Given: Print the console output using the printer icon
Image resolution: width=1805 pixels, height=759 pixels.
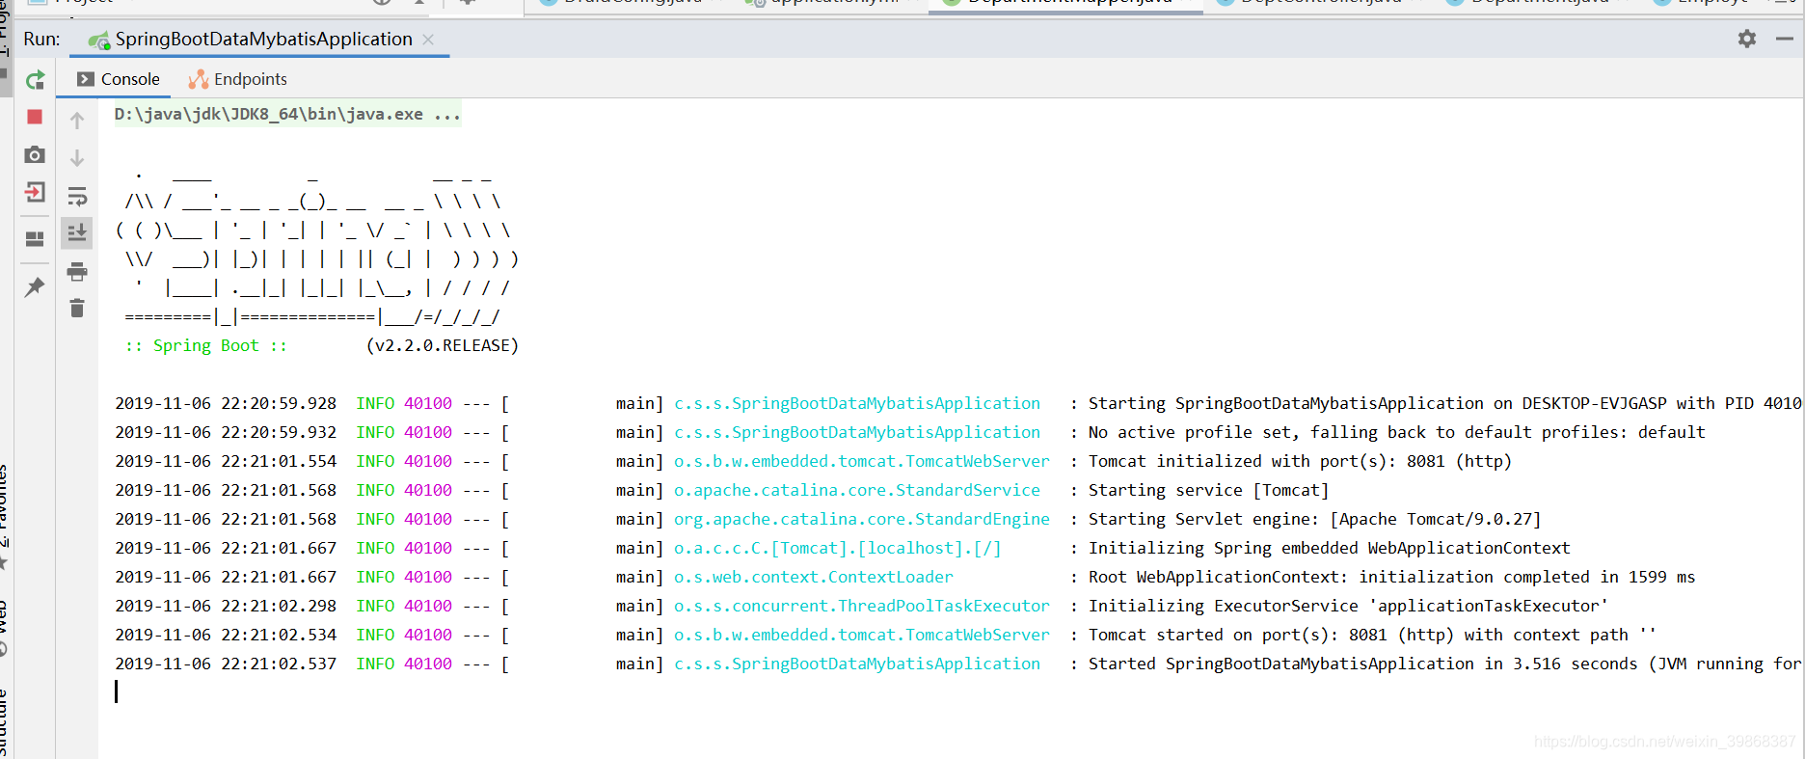Looking at the screenshot, I should 77,271.
